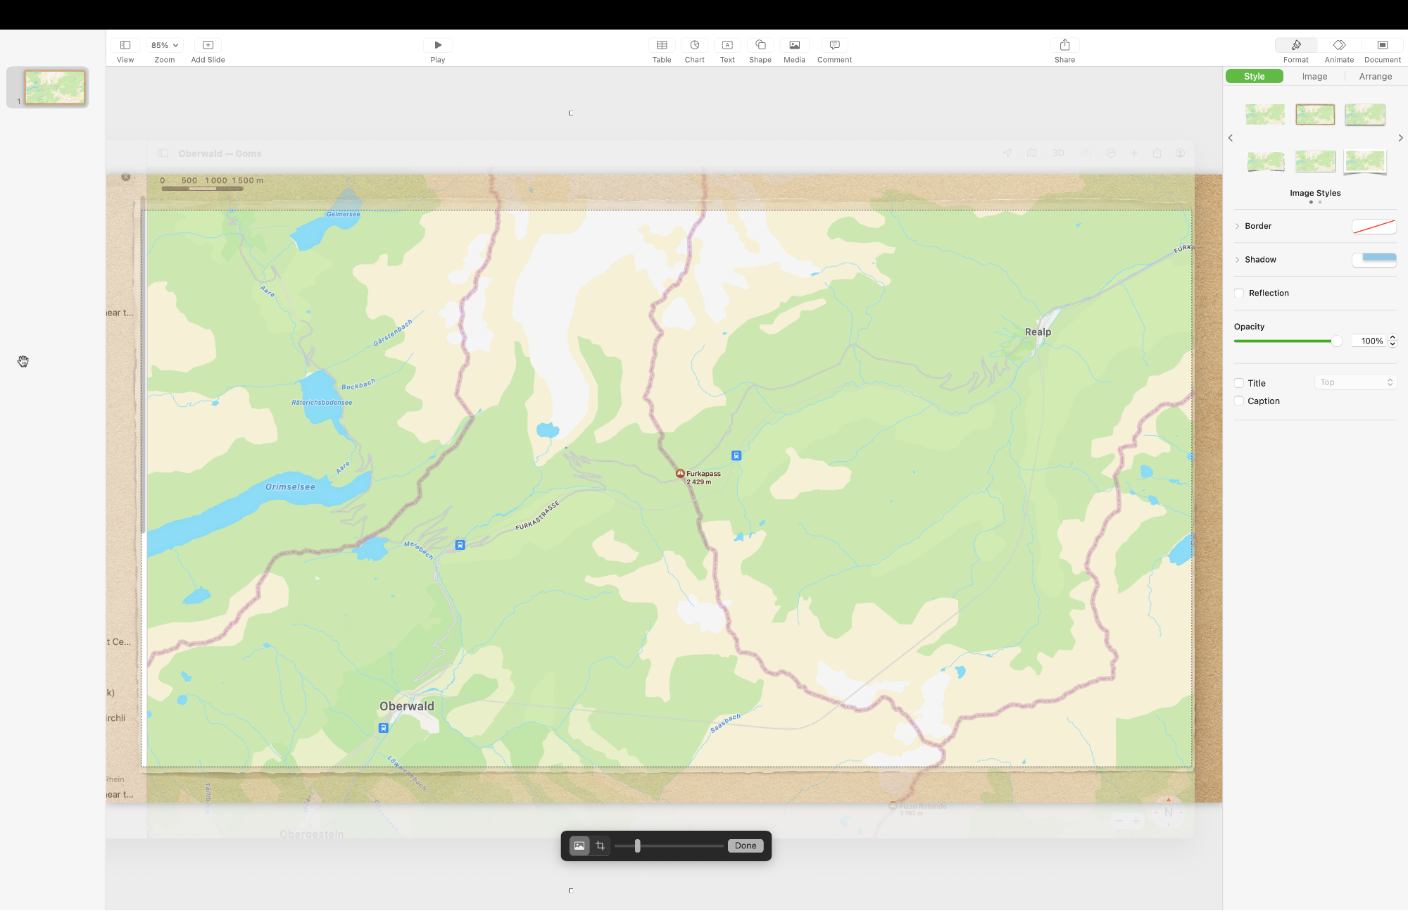The height and width of the screenshot is (911, 1408).
Task: Open the Border style preview swatch
Action: point(1374,226)
